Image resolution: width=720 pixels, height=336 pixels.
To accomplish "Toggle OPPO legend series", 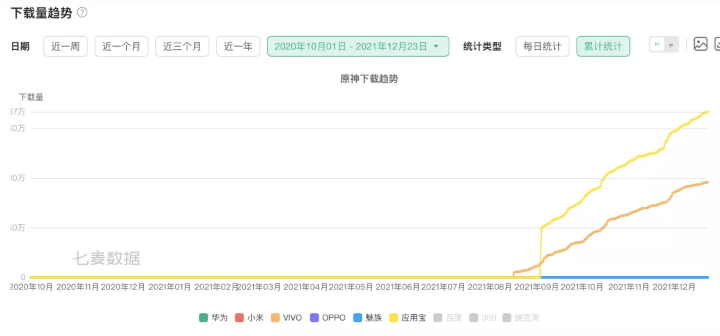I will coord(327,317).
